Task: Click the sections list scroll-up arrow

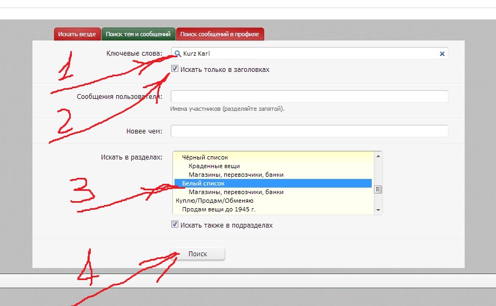Action: pos(378,156)
